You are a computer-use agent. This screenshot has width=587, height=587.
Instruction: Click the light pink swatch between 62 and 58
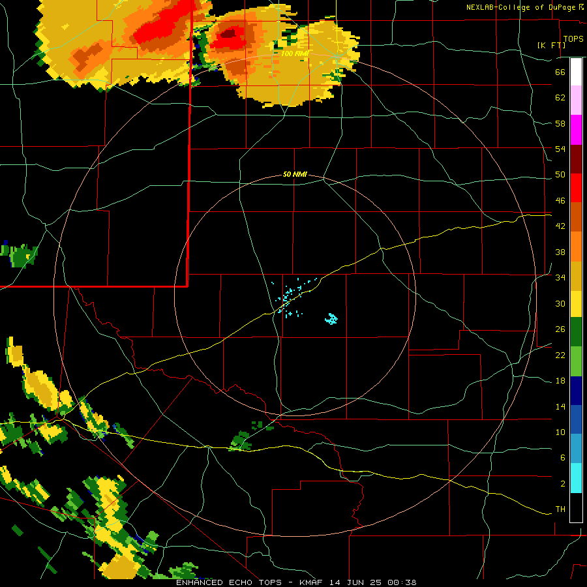[x=576, y=100]
